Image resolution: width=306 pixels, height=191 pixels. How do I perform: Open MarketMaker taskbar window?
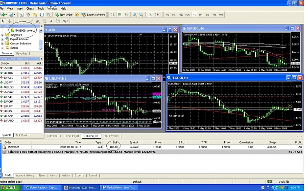[x=119, y=188]
